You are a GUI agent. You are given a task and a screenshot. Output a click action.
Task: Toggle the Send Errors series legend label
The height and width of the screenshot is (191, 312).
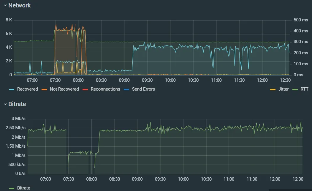click(x=143, y=89)
